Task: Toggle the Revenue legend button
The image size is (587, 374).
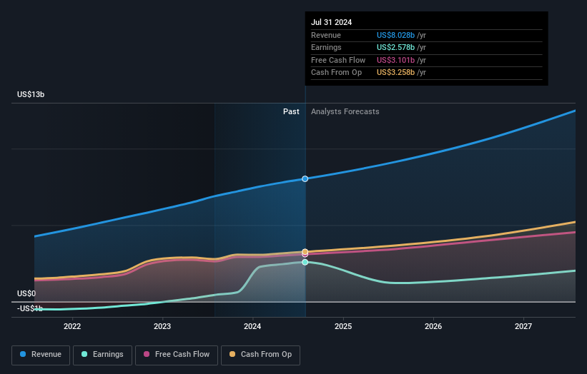Action: pos(41,355)
